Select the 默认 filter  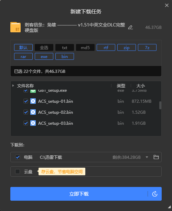[23, 47]
